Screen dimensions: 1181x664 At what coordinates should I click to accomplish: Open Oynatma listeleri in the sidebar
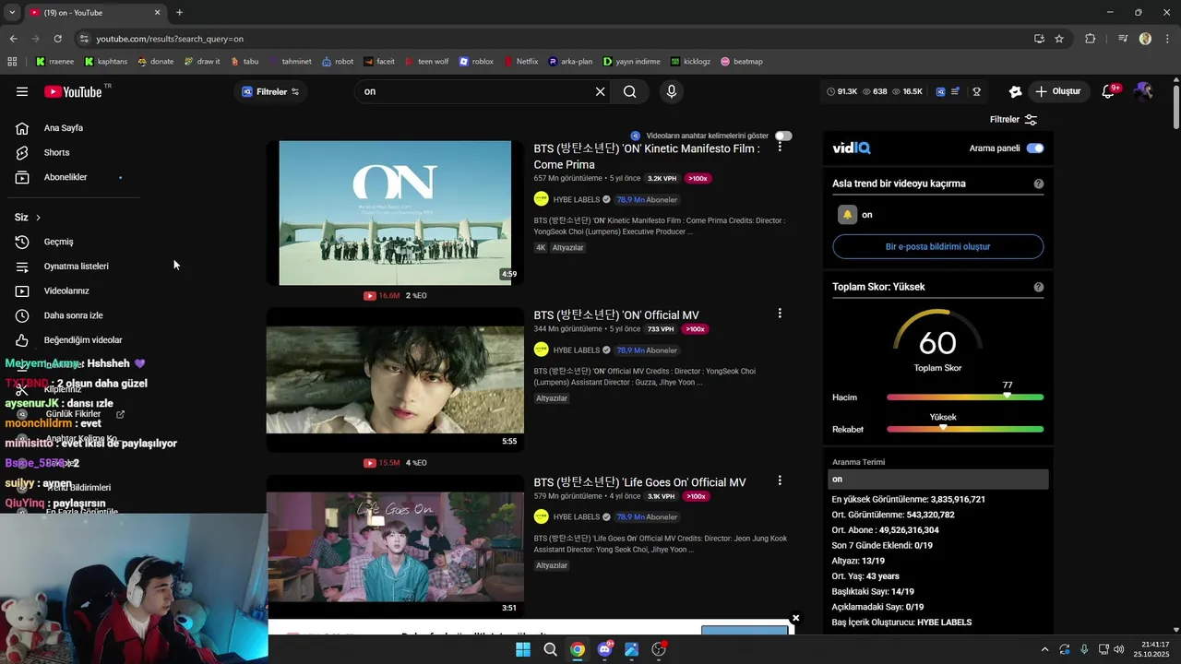point(76,267)
